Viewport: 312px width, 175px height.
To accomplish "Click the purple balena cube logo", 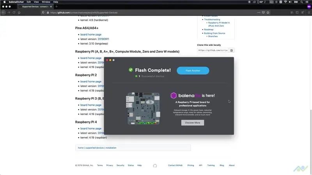I will [174, 95].
